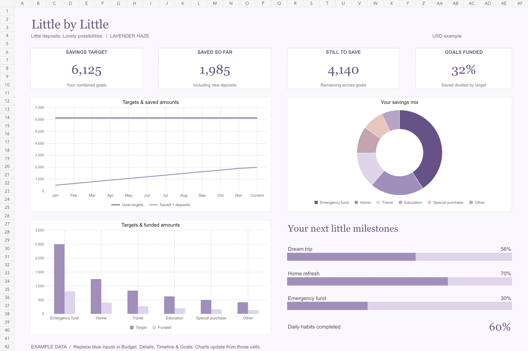Click the Special purchase donut legend swatch
This screenshot has height=351, width=528.
coord(429,202)
